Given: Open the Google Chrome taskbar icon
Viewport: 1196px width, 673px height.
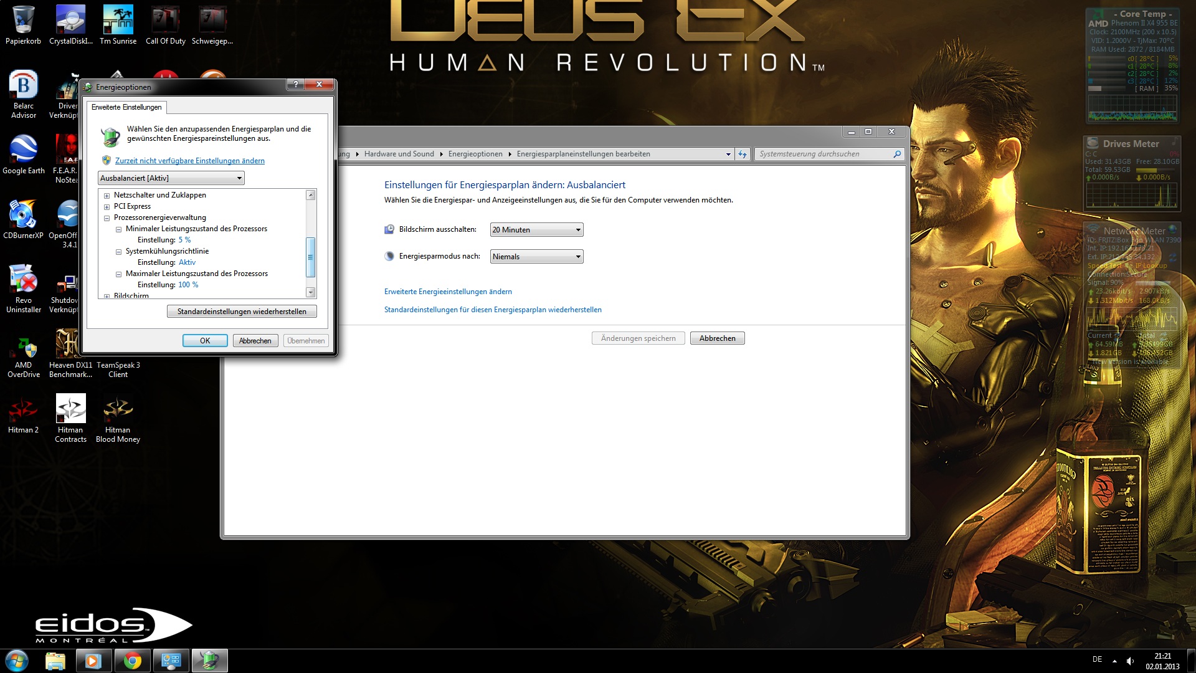Looking at the screenshot, I should (132, 661).
